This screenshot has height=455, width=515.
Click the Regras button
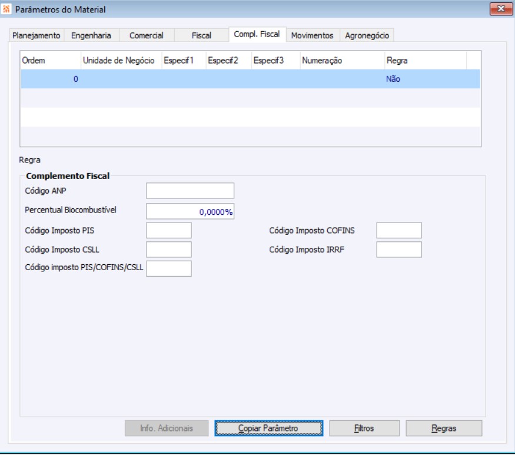click(x=444, y=428)
